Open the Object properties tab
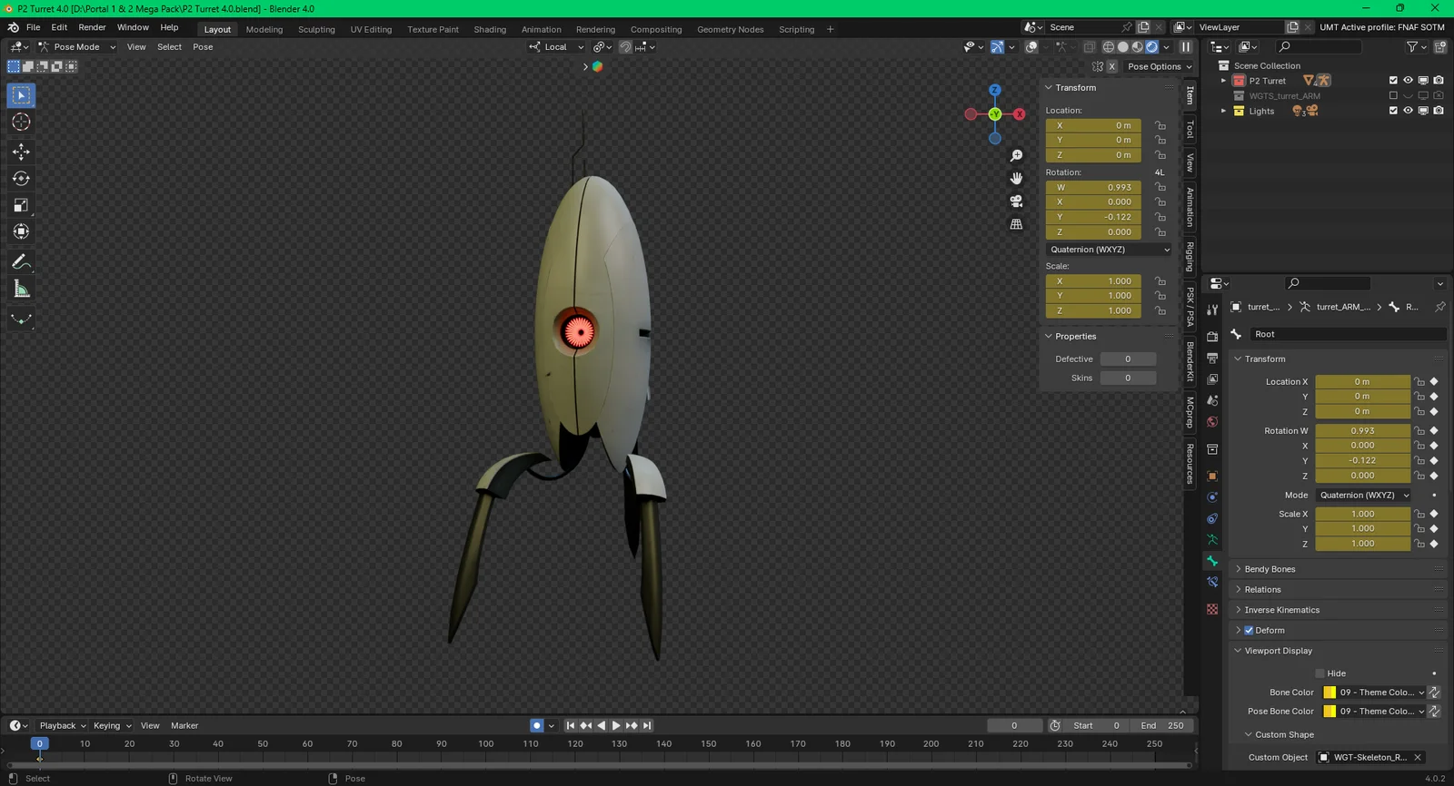 point(1212,476)
